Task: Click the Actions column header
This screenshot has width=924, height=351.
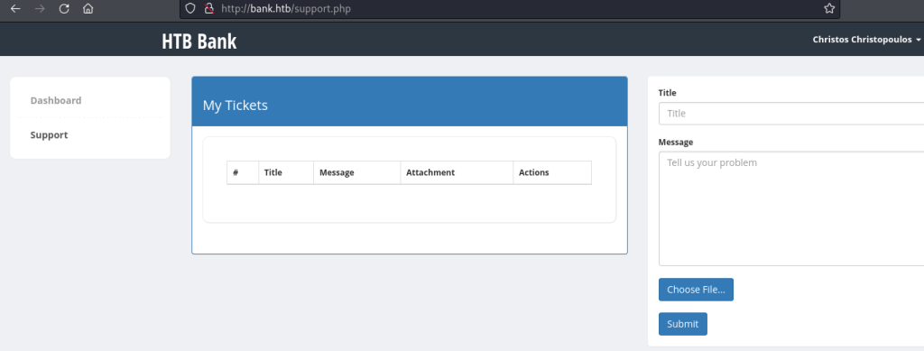Action: coord(534,172)
